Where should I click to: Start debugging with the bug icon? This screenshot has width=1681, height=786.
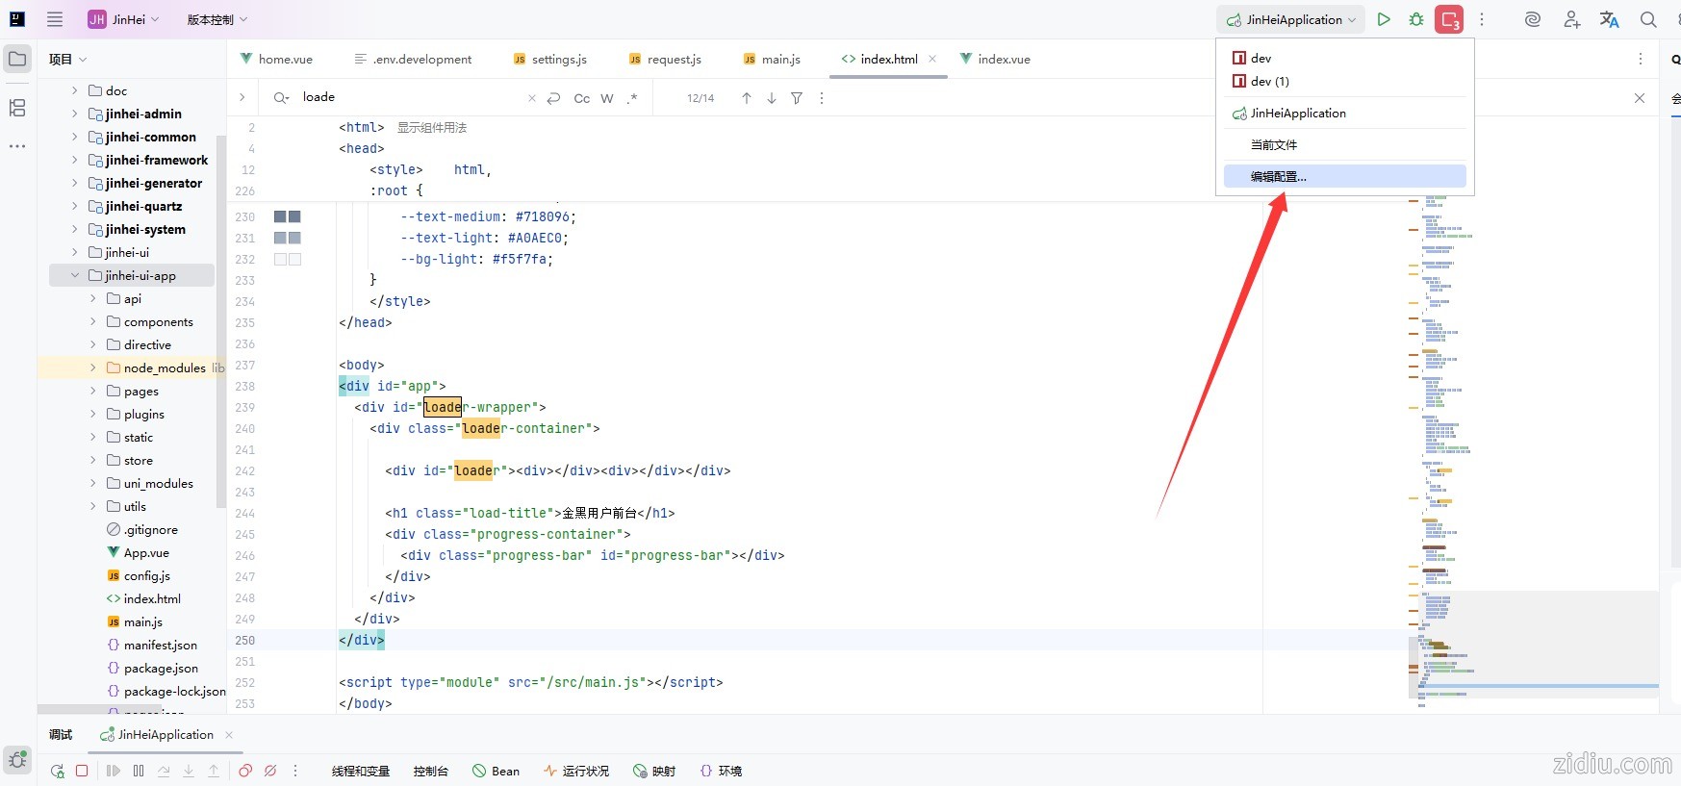coord(1416,19)
